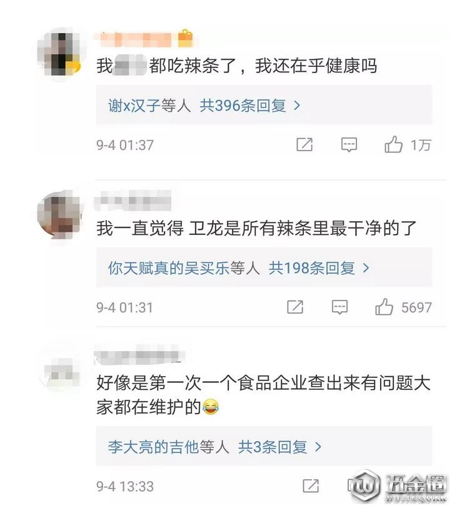The height and width of the screenshot is (511, 457).
Task: Share the 9-4 01:37 comment
Action: (304, 144)
